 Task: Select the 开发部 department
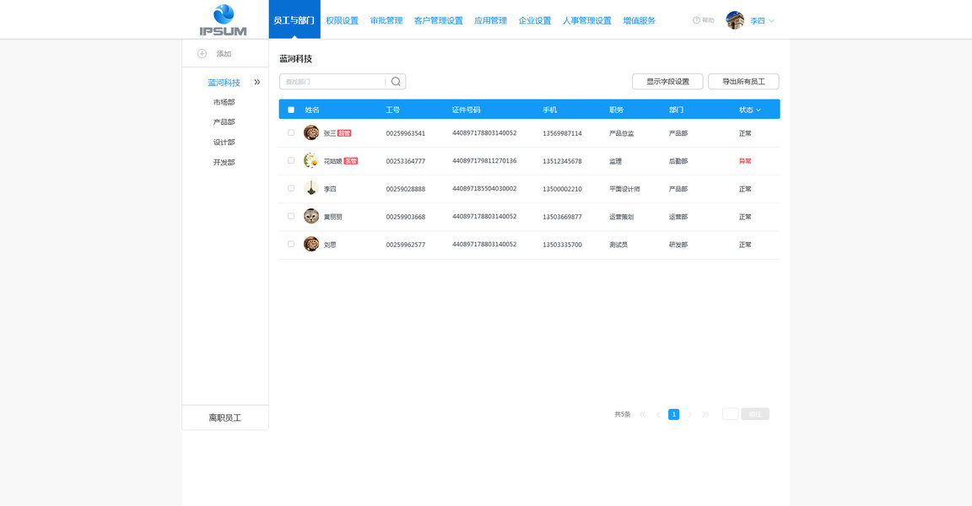224,162
